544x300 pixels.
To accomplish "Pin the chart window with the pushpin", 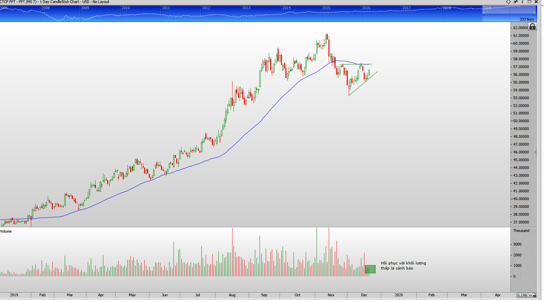I will 516,2.
